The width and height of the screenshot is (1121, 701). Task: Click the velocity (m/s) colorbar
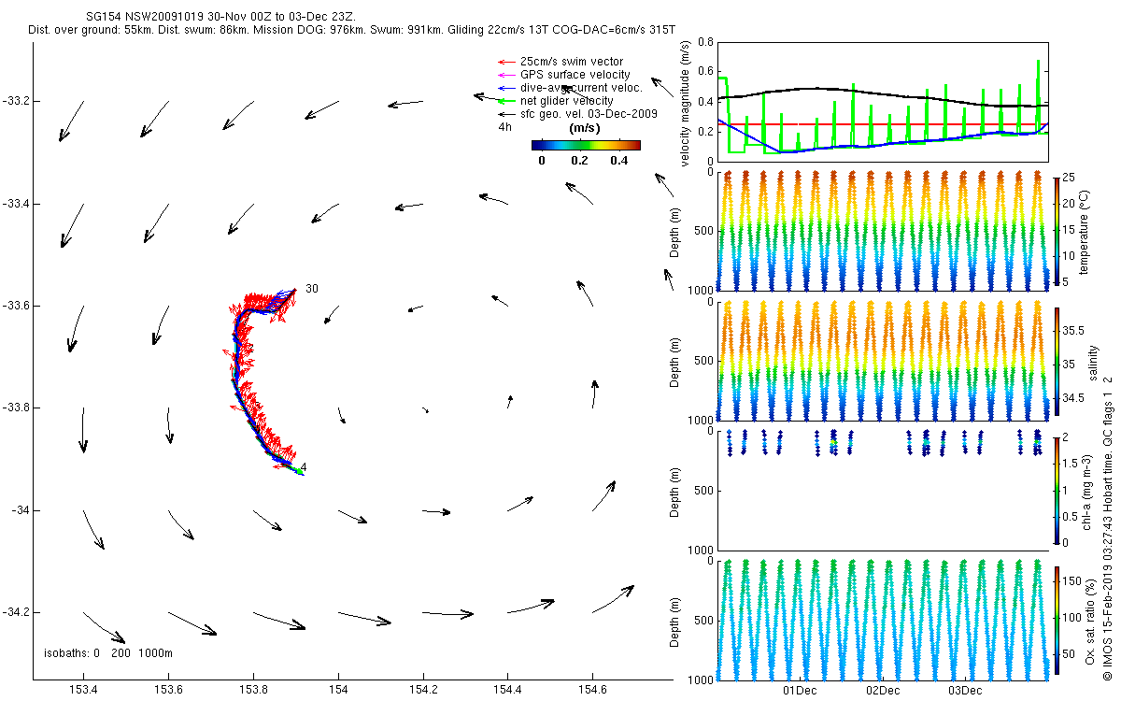pos(585,145)
